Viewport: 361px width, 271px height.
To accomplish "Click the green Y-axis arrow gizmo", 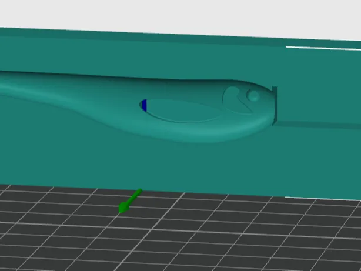I will [x=130, y=201].
